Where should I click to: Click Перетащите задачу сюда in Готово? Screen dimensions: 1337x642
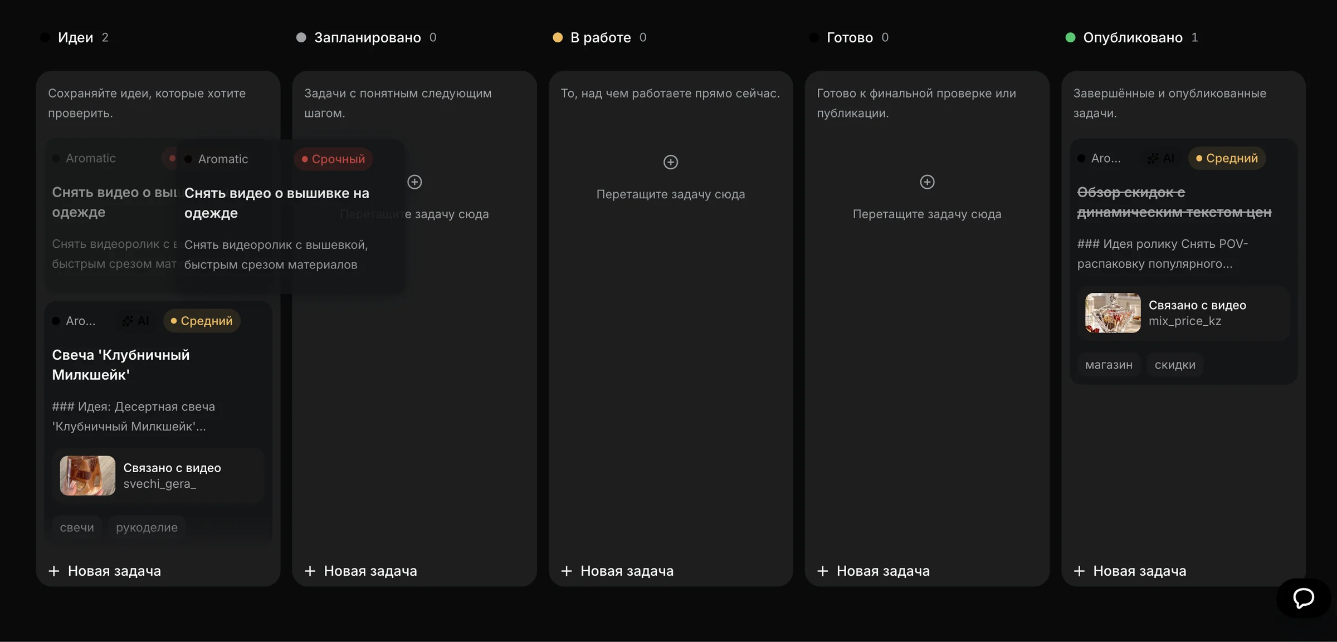pyautogui.click(x=927, y=214)
